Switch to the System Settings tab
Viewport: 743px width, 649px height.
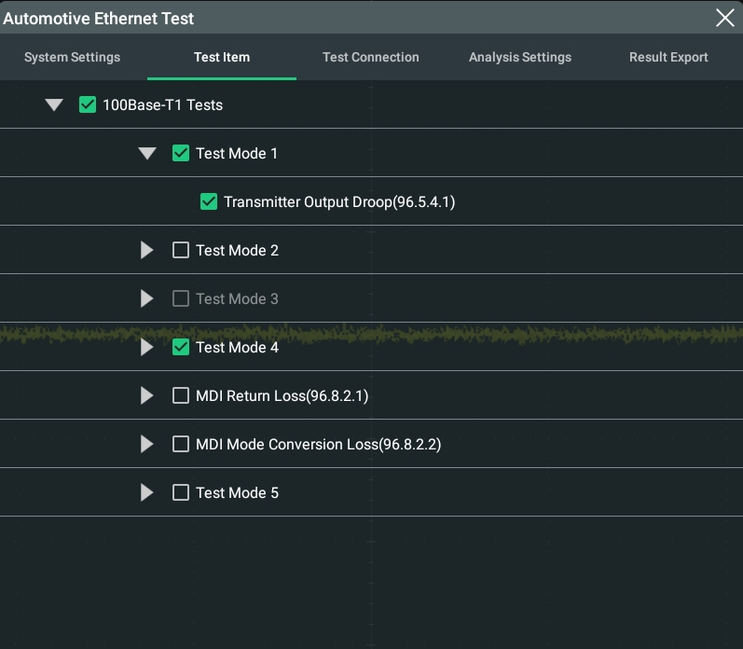click(72, 57)
